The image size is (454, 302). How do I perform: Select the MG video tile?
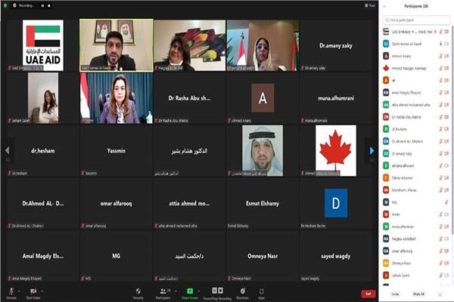(x=116, y=256)
